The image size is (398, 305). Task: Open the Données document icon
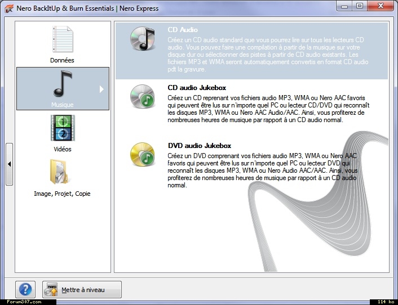[63, 39]
